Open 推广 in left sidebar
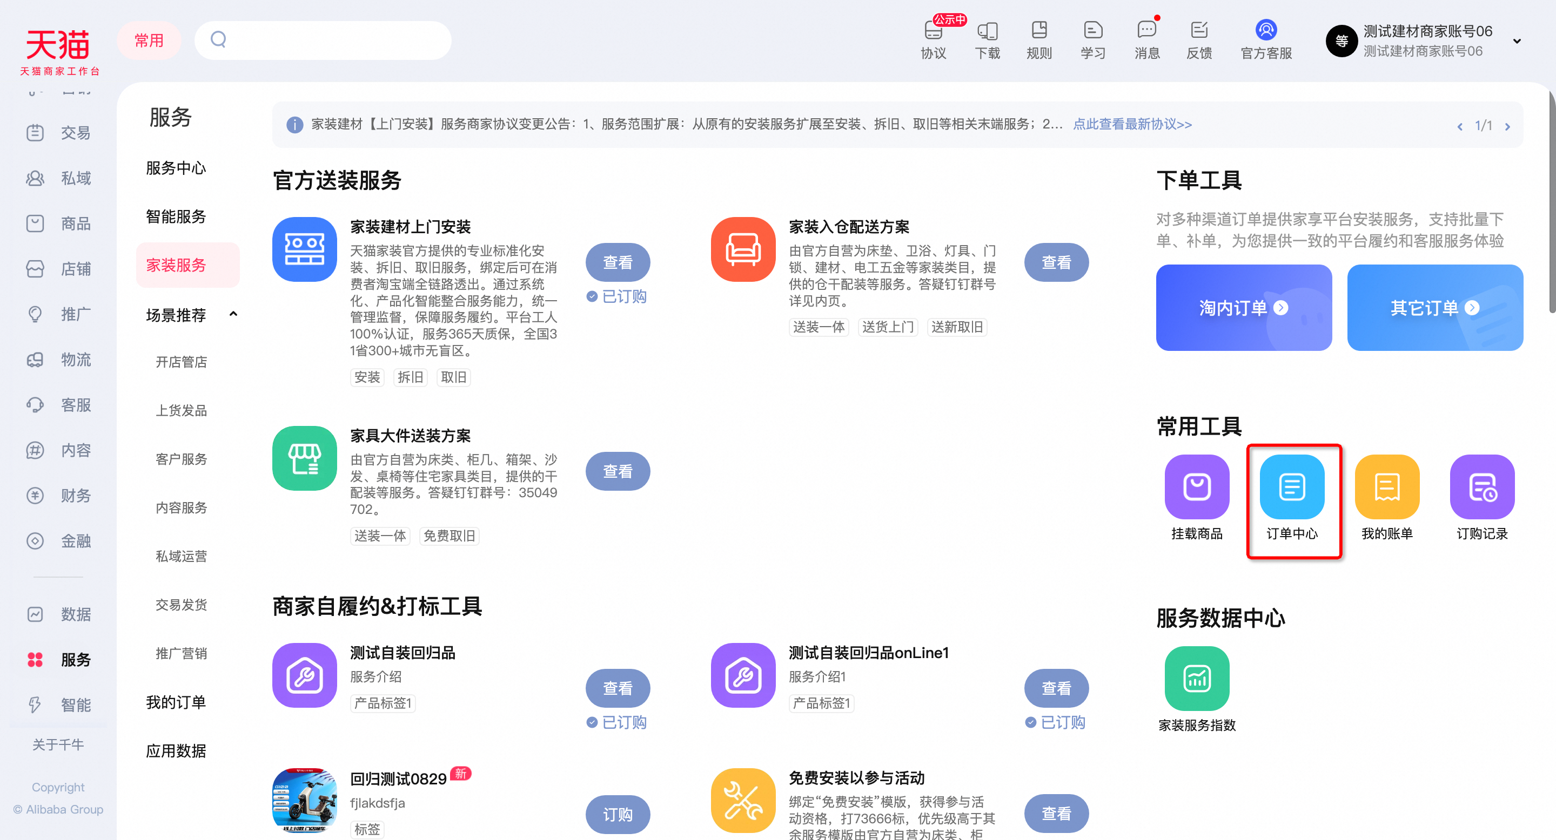The width and height of the screenshot is (1556, 840). click(x=58, y=314)
